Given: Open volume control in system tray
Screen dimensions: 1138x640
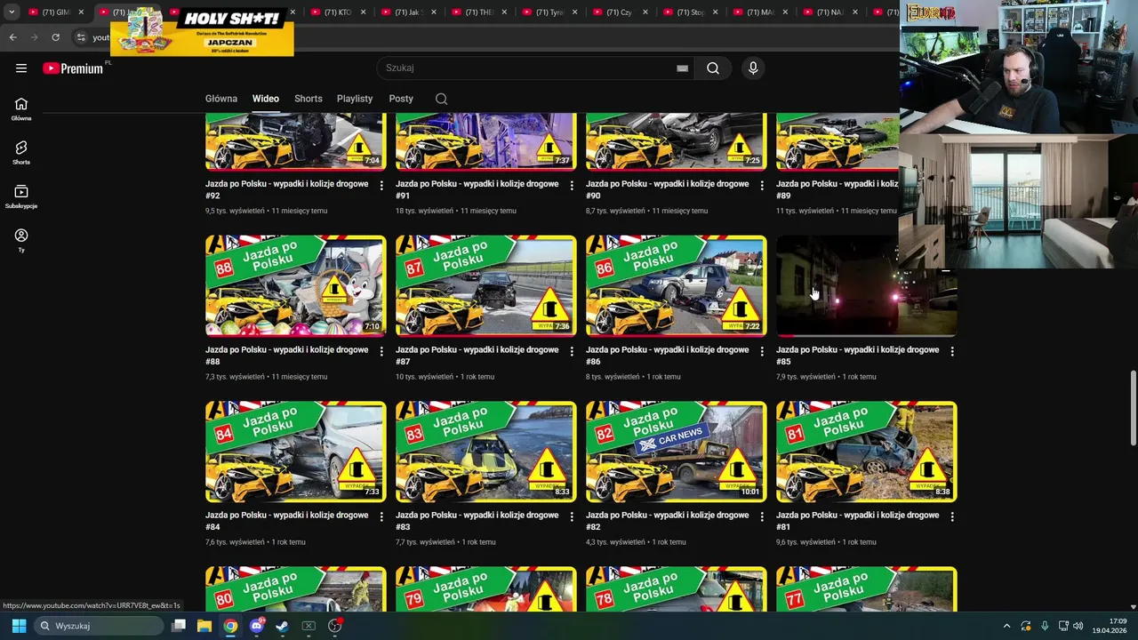Looking at the screenshot, I should click(1078, 626).
